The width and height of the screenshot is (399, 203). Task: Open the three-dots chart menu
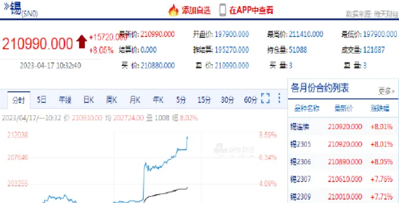point(279,98)
